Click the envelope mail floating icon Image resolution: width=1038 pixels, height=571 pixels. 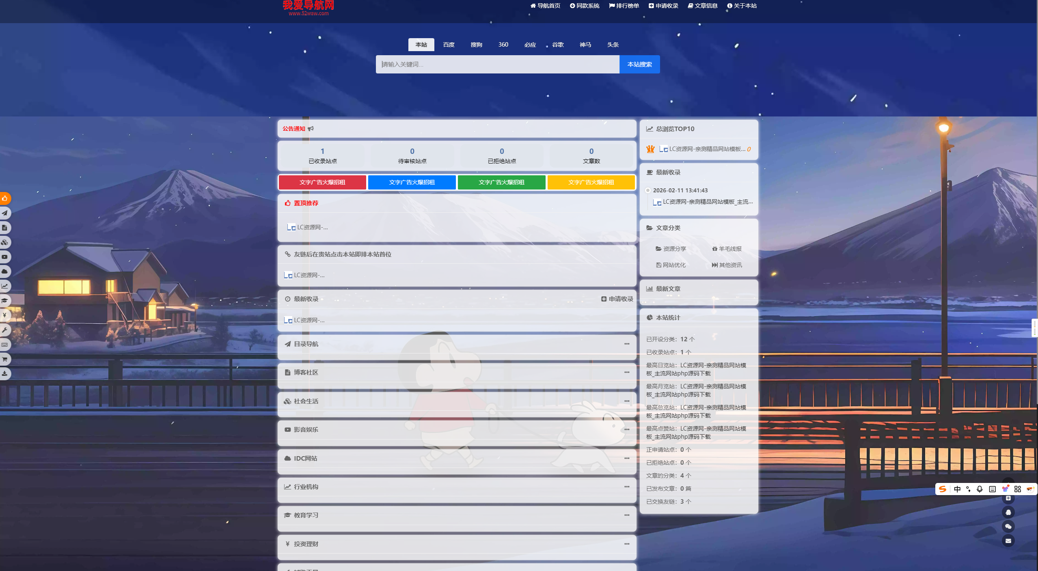coord(1008,541)
